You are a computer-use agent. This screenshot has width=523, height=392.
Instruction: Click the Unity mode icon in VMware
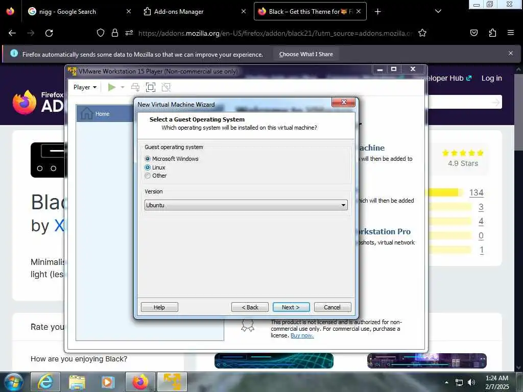point(166,87)
